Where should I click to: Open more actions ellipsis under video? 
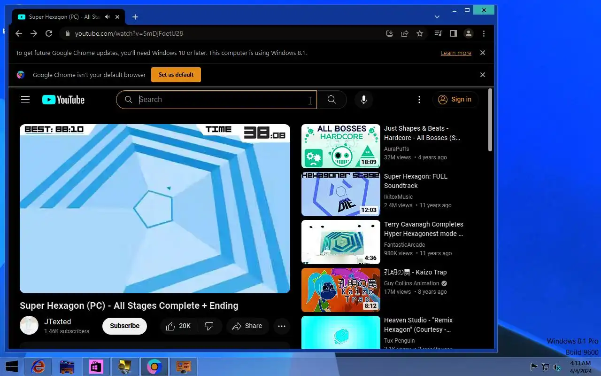pyautogui.click(x=282, y=326)
